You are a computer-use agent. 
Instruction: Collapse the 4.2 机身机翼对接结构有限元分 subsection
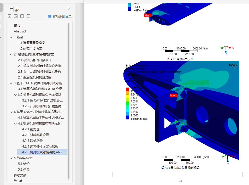tap(15, 124)
